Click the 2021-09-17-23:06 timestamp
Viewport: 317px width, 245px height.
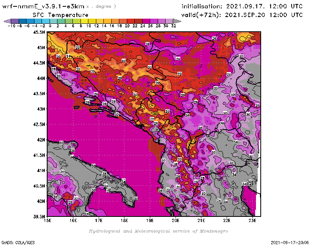(x=290, y=243)
